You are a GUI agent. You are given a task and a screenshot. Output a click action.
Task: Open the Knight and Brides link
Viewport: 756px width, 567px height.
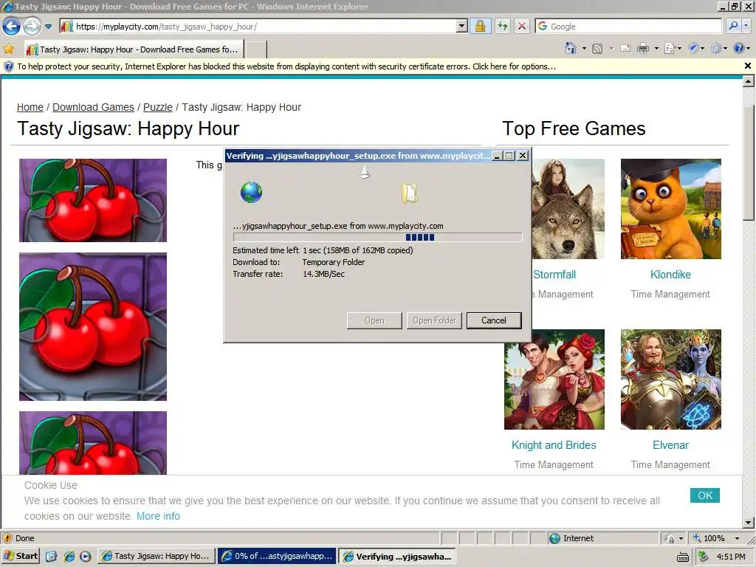(554, 445)
